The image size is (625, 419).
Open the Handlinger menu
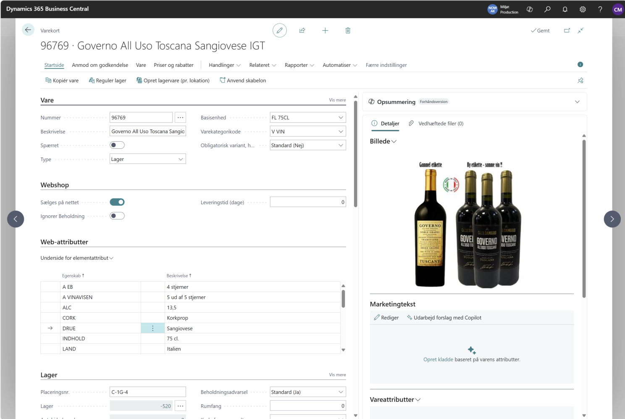coord(225,65)
